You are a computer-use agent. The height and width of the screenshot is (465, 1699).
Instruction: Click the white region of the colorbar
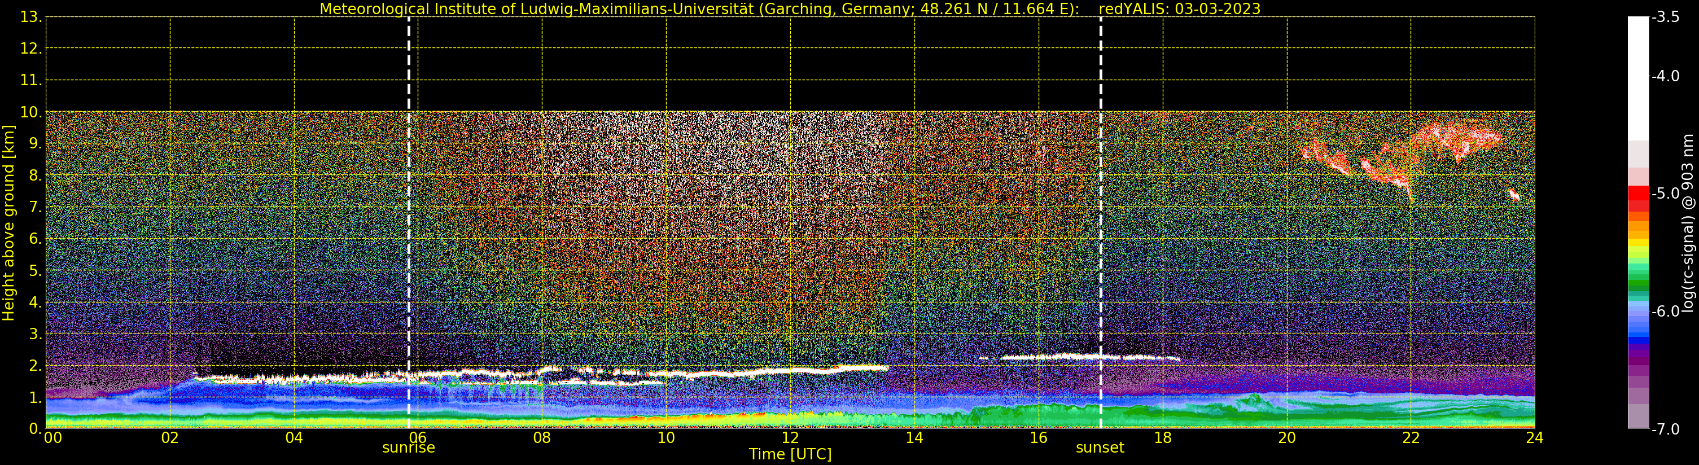point(1638,78)
